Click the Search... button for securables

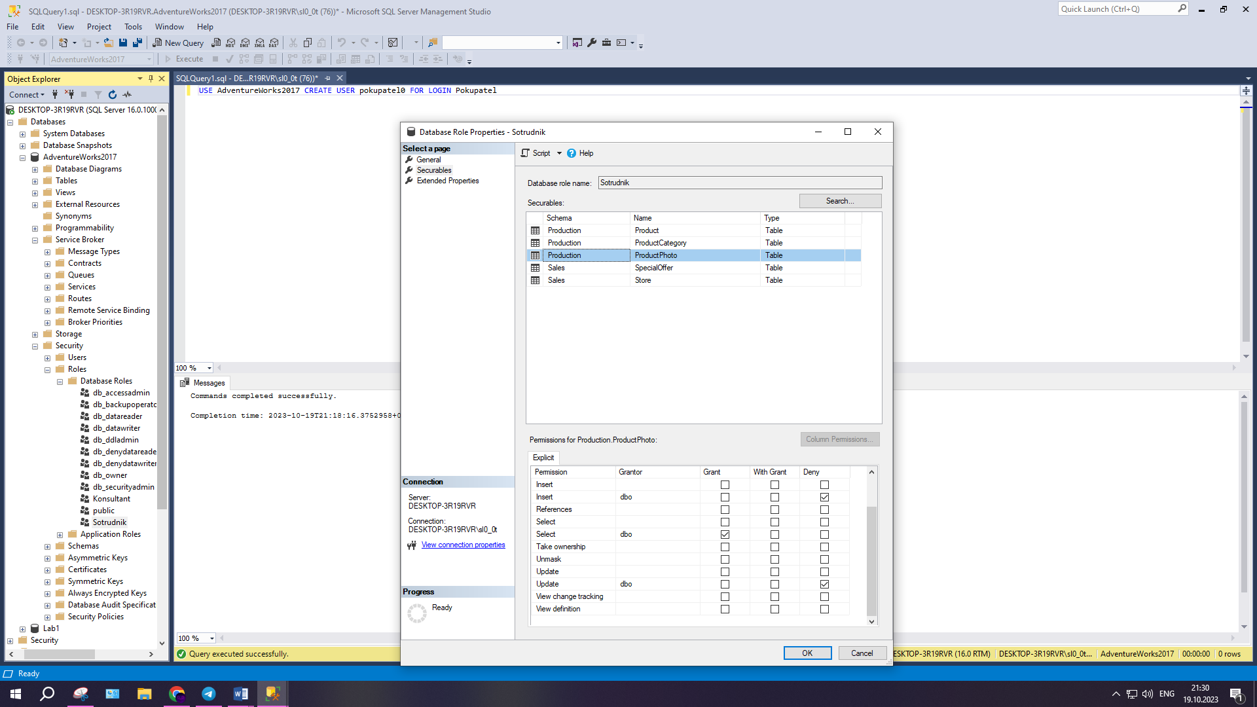pyautogui.click(x=840, y=201)
